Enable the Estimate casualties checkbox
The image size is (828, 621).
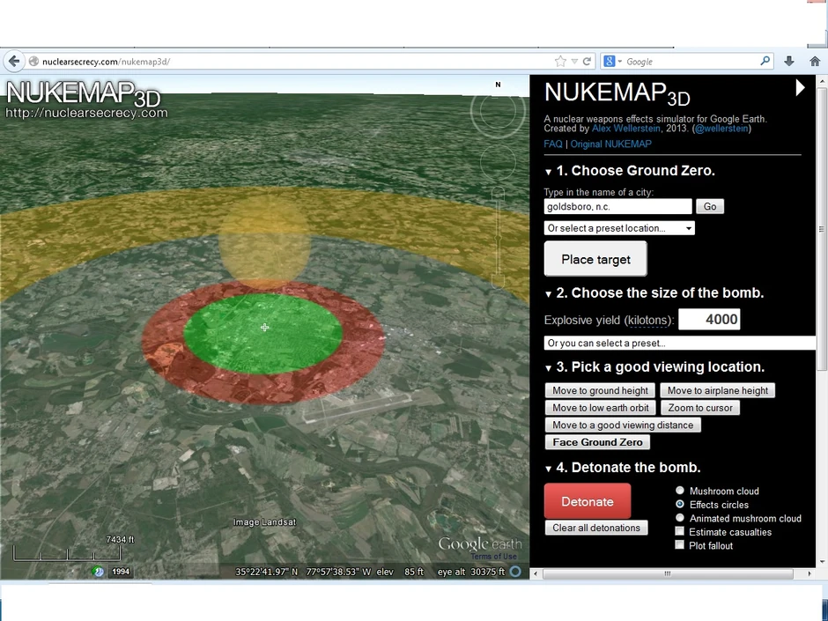click(680, 531)
